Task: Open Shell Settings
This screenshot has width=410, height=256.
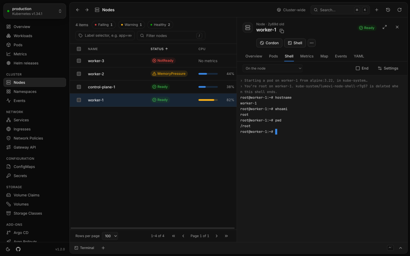Action: (388, 68)
